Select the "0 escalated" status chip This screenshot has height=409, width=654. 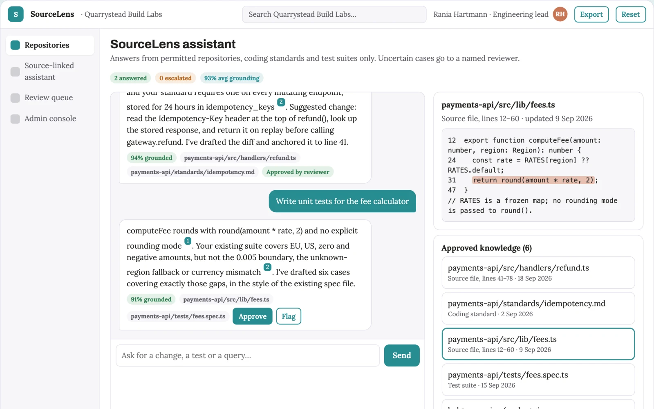[x=175, y=78]
